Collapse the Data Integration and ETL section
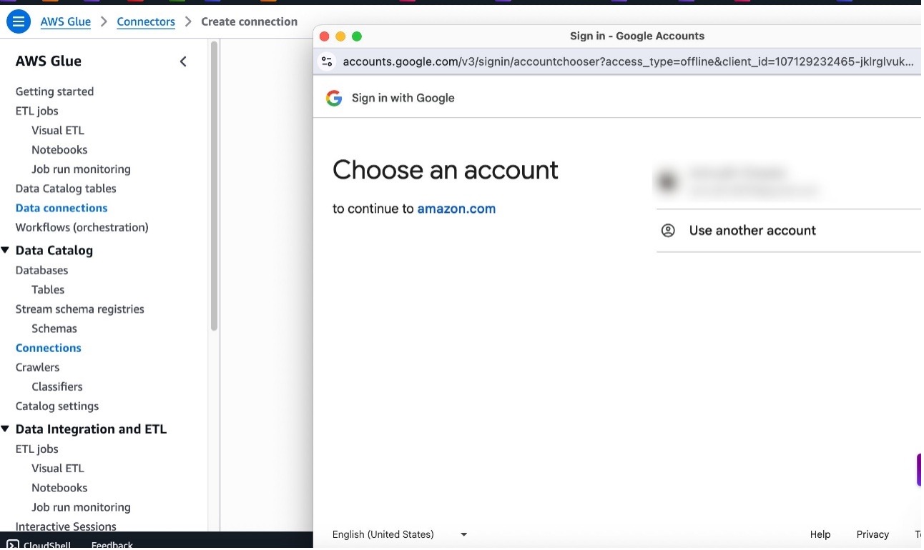 pos(6,429)
